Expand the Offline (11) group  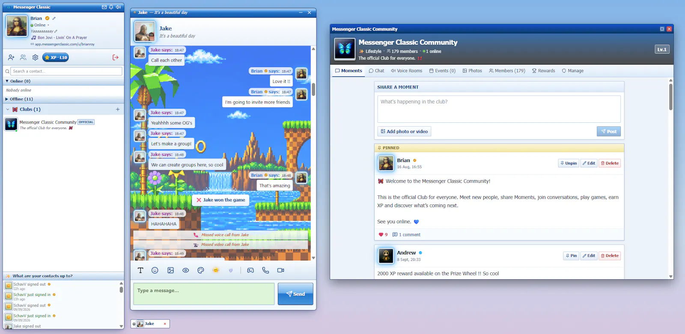63,99
